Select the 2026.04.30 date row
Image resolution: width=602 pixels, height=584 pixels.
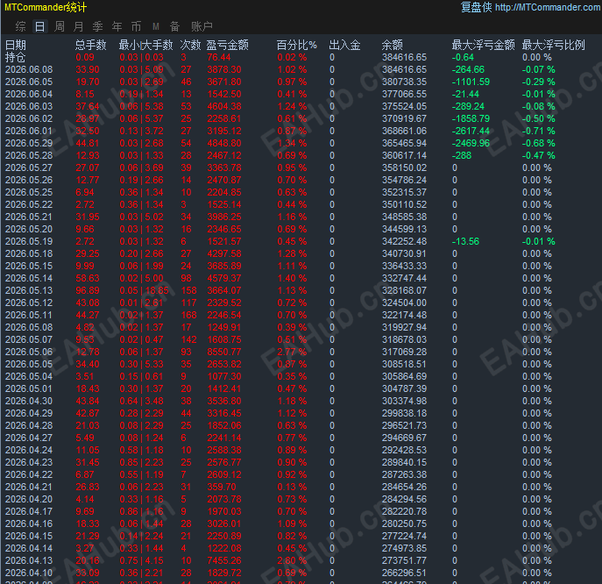[x=29, y=401]
